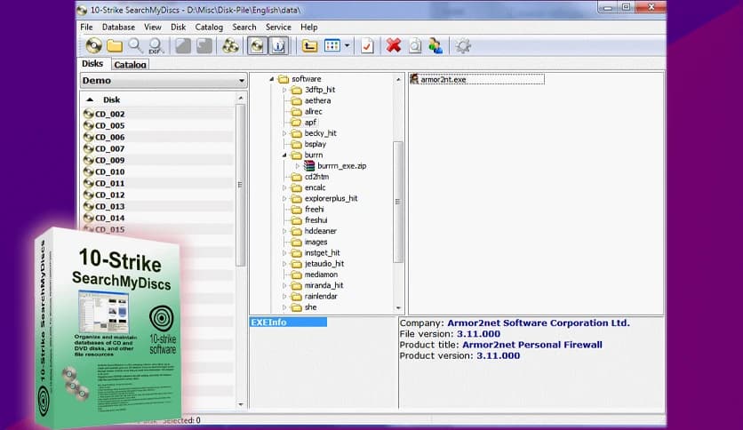
Task: Select disk CD_006
Action: 109,137
